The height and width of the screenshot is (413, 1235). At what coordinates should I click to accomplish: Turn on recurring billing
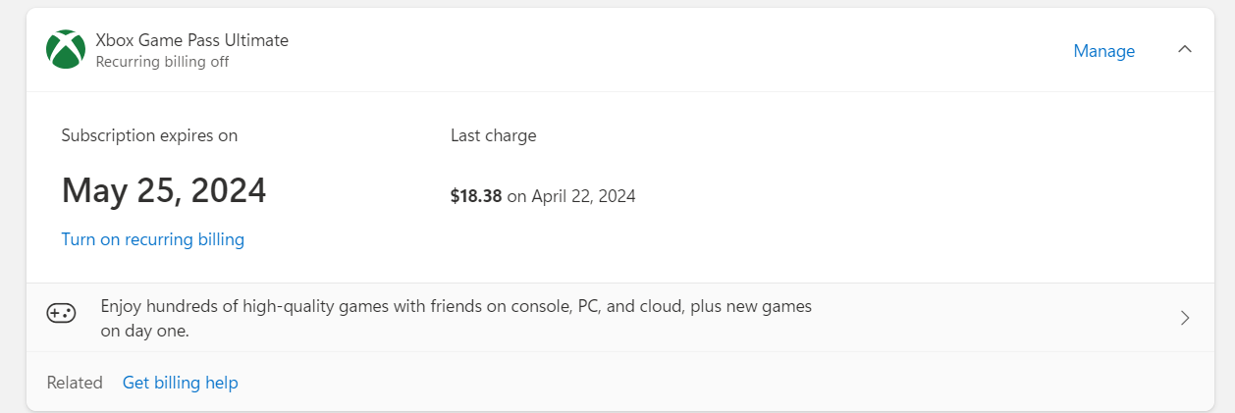pos(152,239)
